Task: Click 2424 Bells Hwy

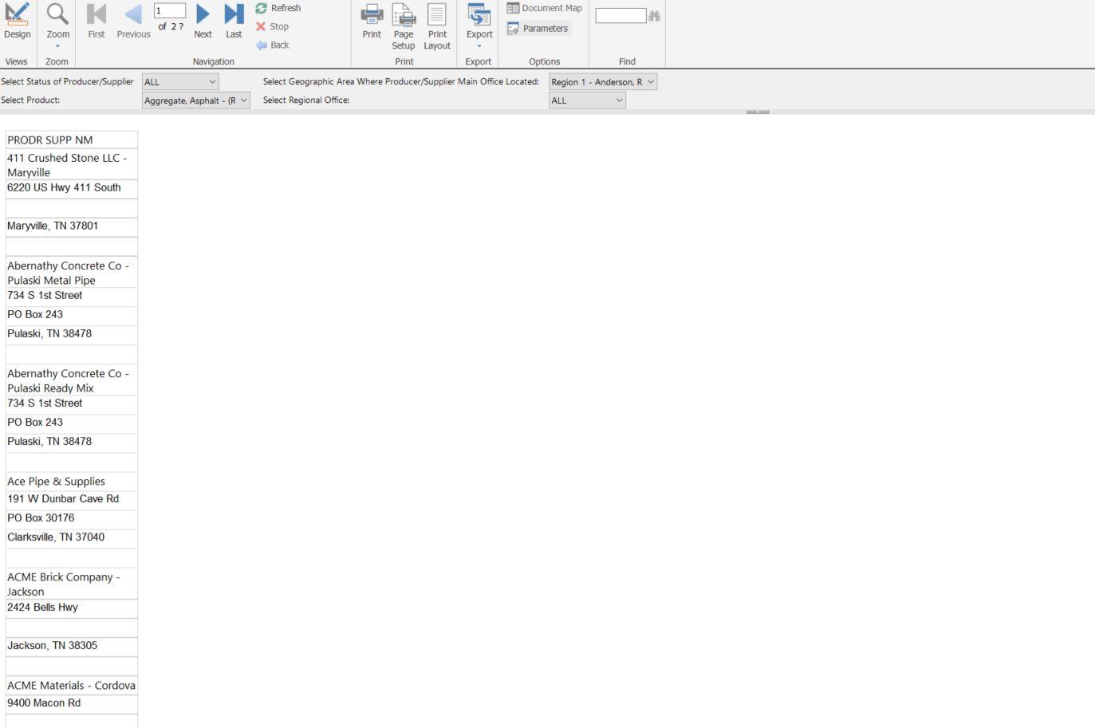Action: tap(71, 608)
